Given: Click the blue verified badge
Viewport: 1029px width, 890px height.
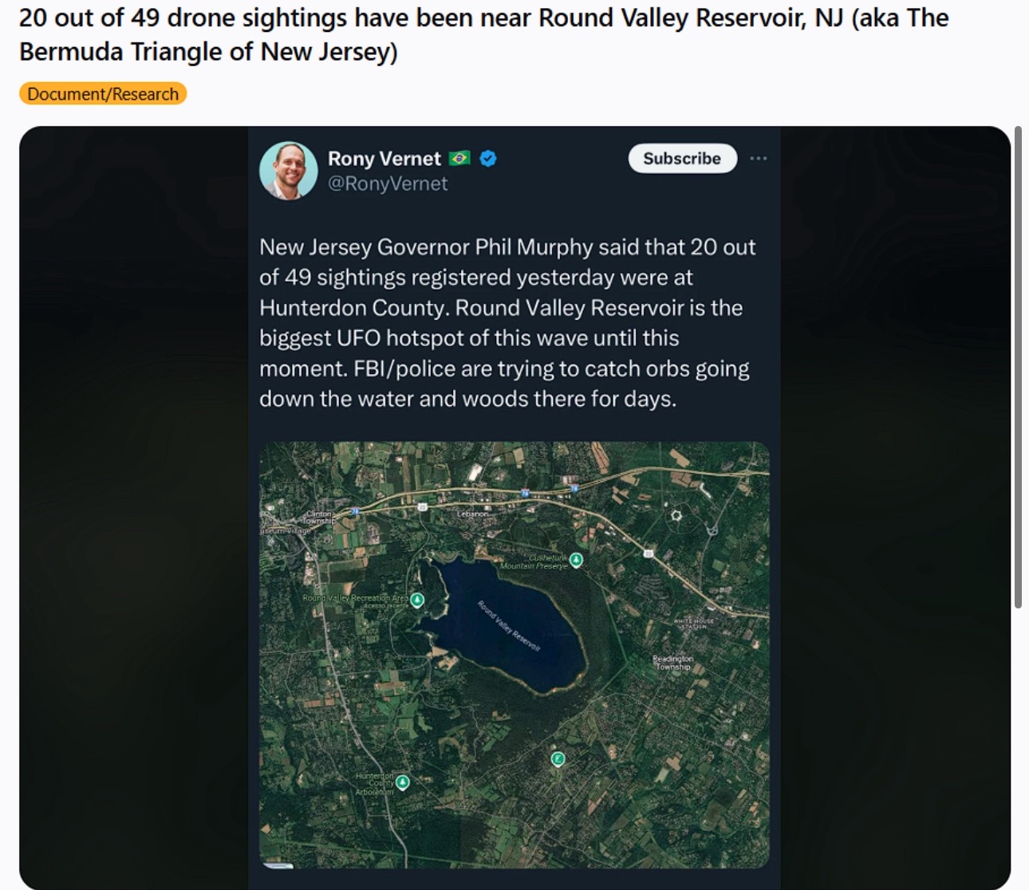Looking at the screenshot, I should point(488,159).
